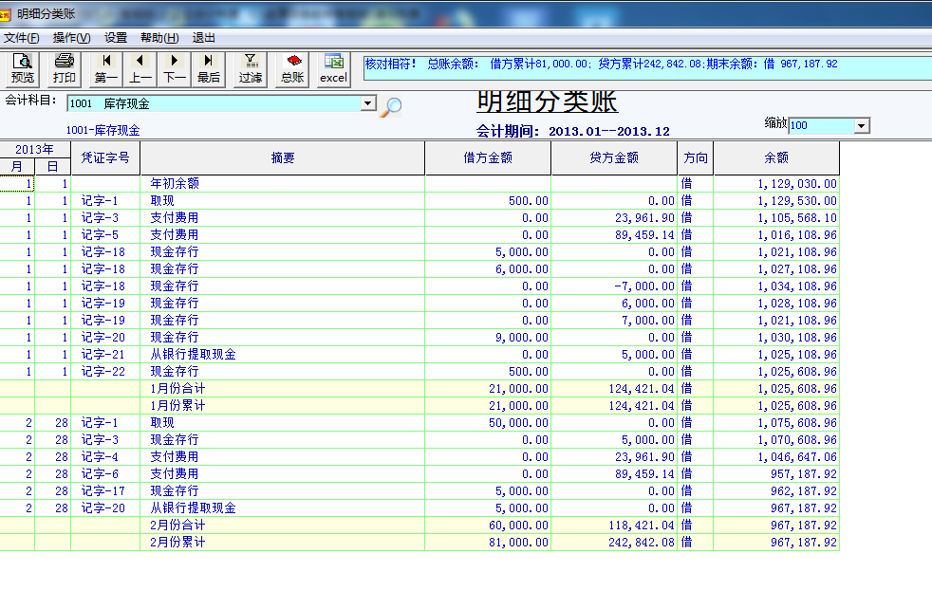Open the 帮助(H) menu

158,38
